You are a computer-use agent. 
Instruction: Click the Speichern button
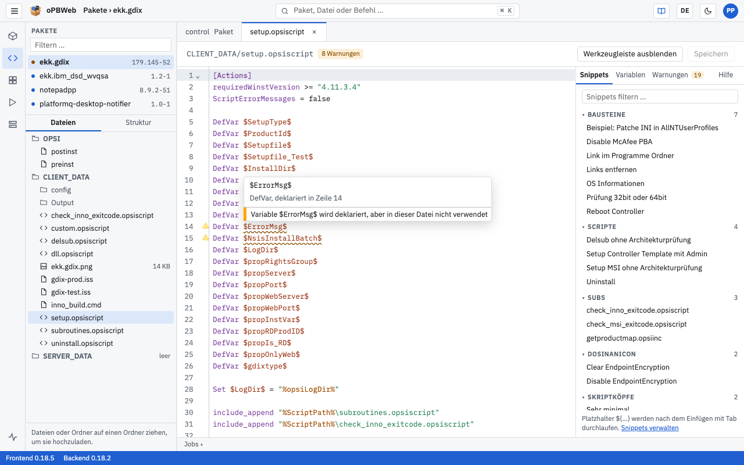coord(711,53)
